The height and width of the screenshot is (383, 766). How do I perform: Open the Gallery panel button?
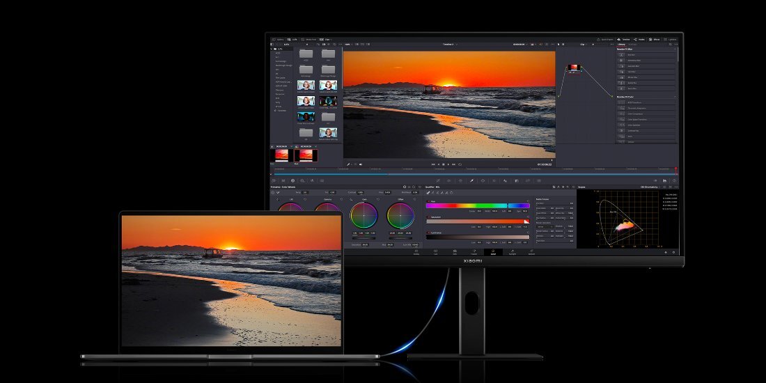click(278, 39)
